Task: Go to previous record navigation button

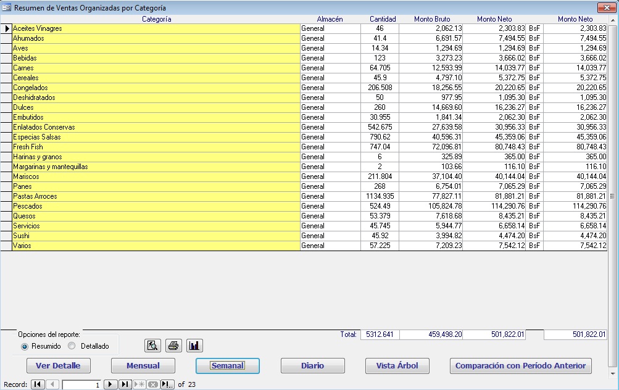Action: click(52, 384)
